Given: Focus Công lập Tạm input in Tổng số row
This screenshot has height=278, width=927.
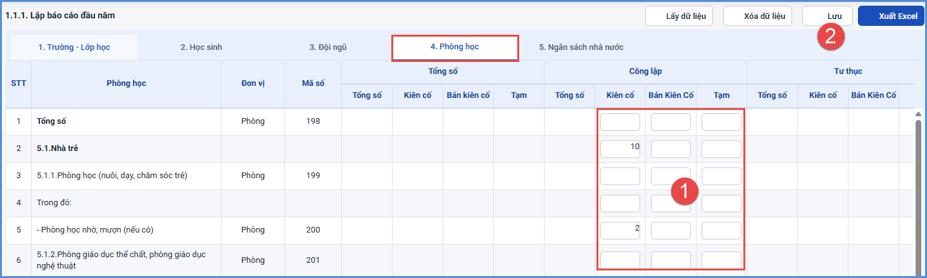Looking at the screenshot, I should pyautogui.click(x=721, y=122).
